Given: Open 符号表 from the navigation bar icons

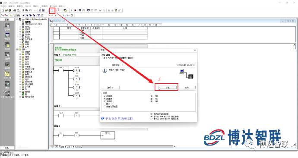Looking at the screenshot, I should tap(7, 36).
